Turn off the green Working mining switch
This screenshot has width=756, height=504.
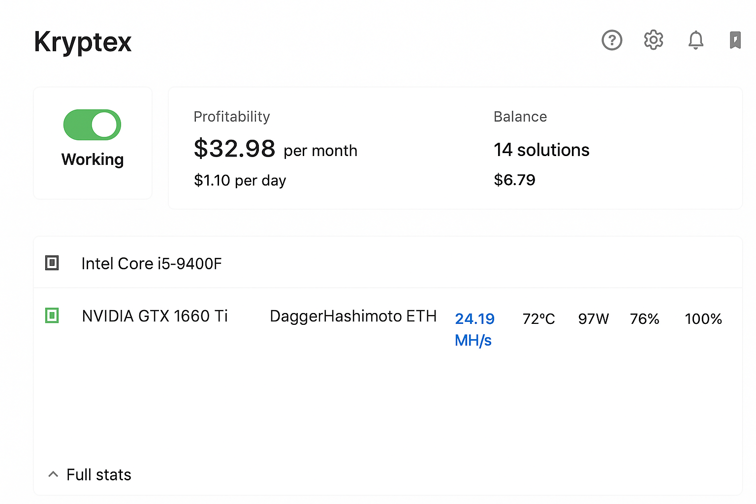(92, 125)
